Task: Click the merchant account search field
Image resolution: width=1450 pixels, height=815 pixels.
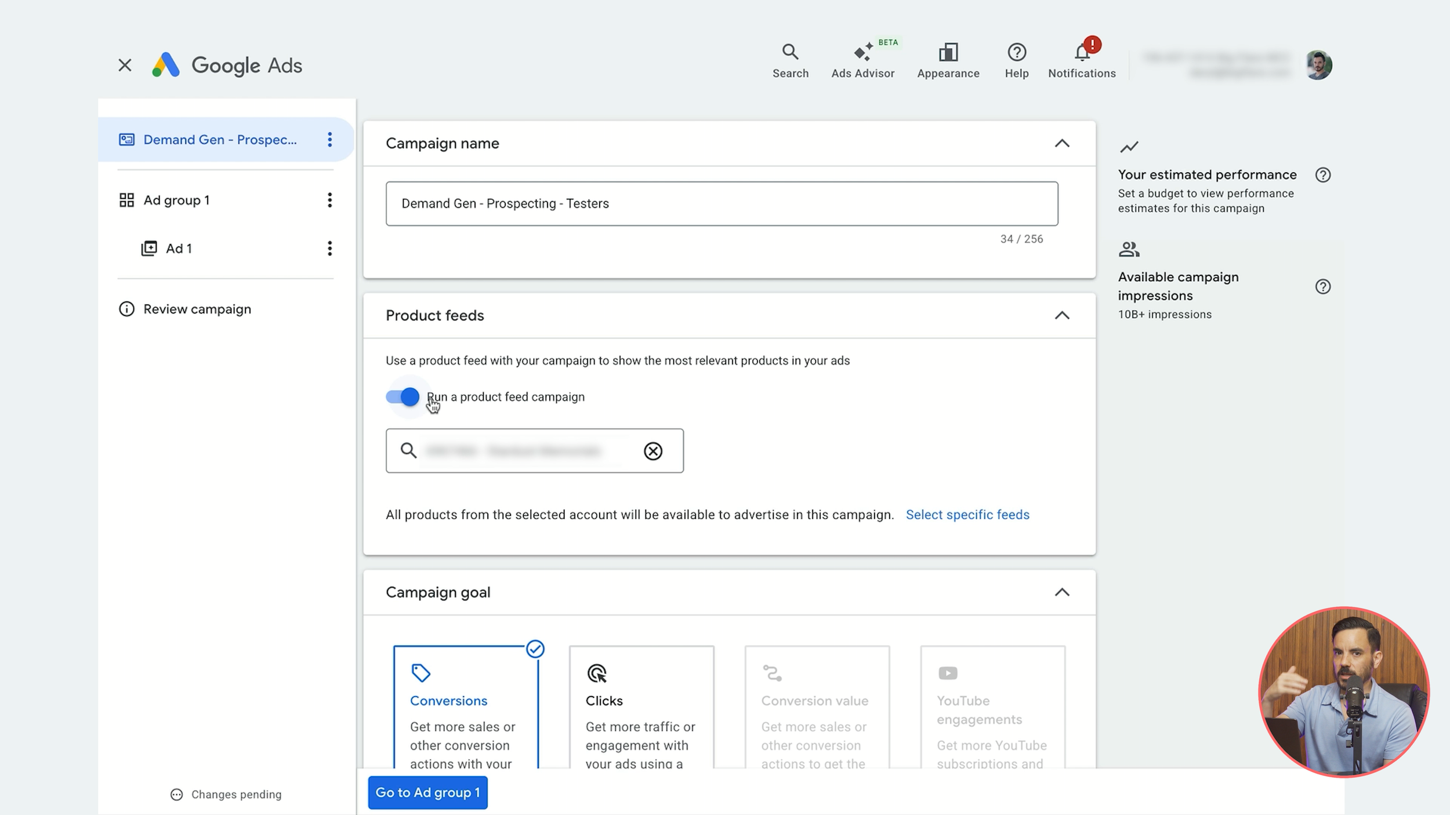Action: 534,451
